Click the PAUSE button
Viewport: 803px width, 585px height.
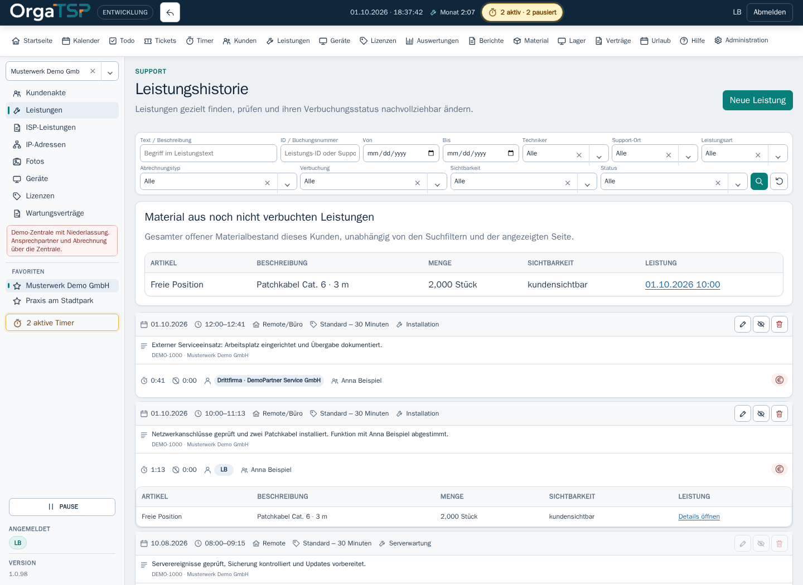[x=62, y=507]
